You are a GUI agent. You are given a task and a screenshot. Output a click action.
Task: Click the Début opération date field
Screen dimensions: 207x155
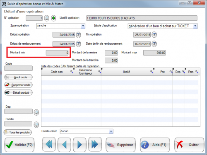(64, 35)
